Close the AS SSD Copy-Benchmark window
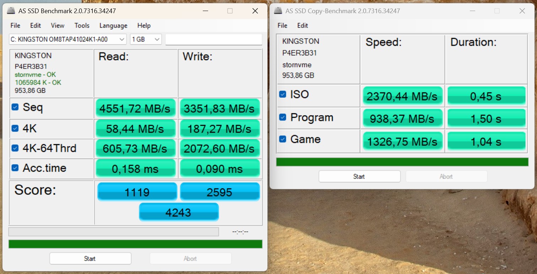This screenshot has height=274, width=537. click(522, 11)
